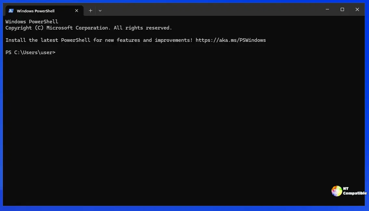Viewport: 369px width, 211px height.
Task: Close the Windows PowerShell tab
Action: point(77,11)
